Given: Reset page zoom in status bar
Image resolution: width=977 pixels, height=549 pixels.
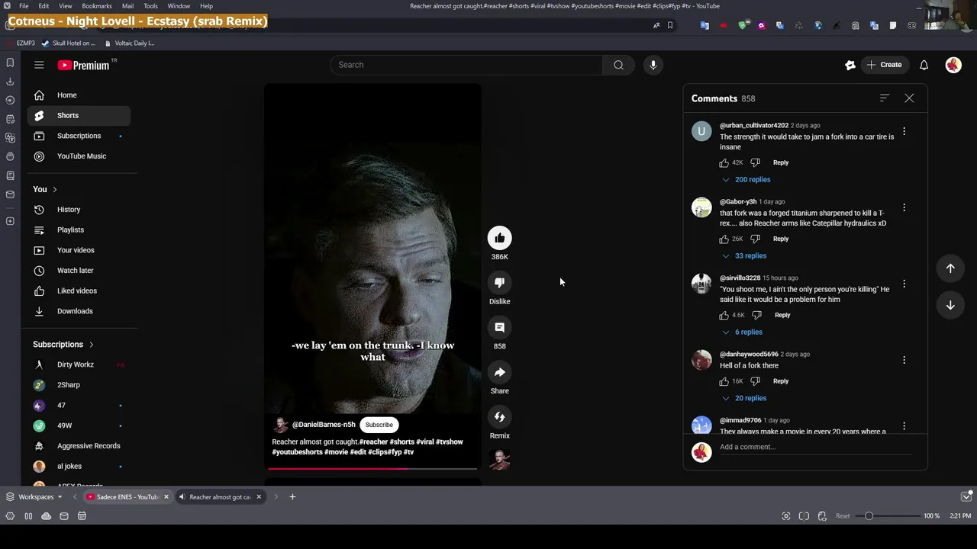Looking at the screenshot, I should pyautogui.click(x=843, y=516).
